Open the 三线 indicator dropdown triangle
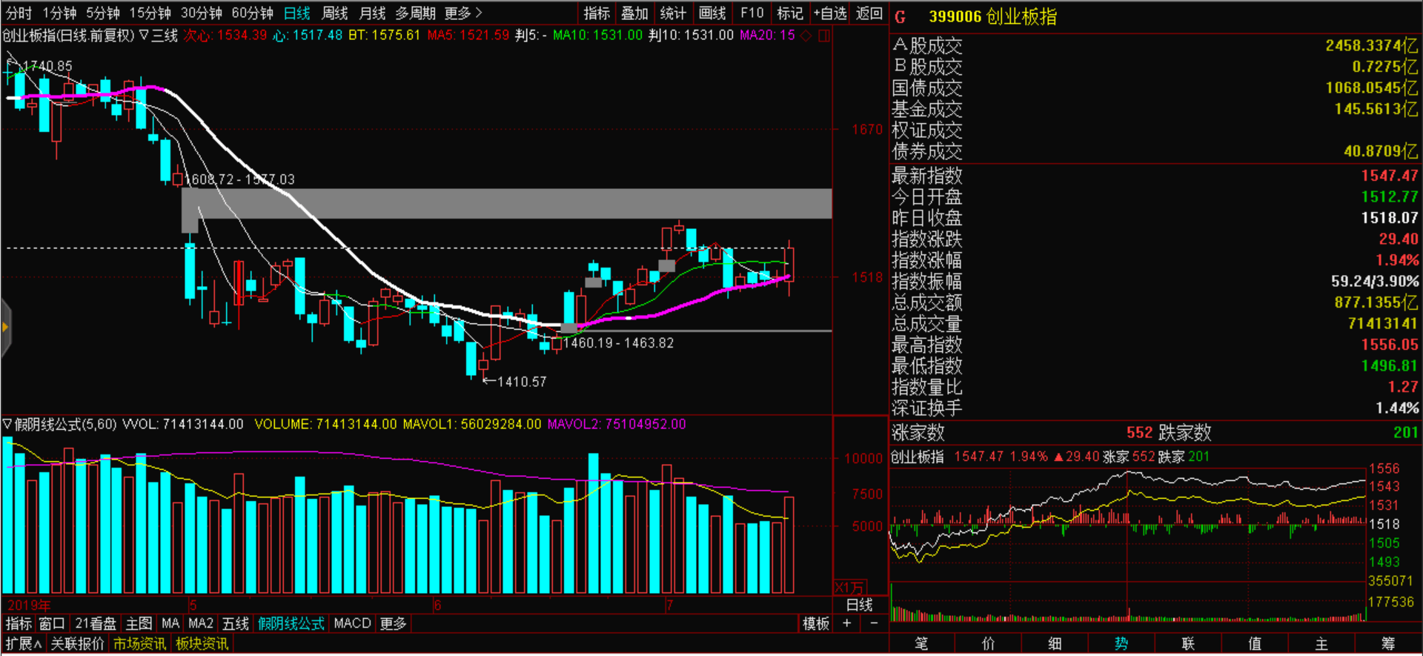 [144, 35]
